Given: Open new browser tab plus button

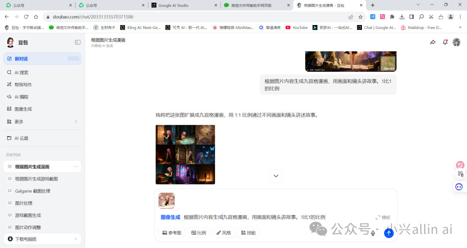Looking at the screenshot, I should (x=373, y=5).
